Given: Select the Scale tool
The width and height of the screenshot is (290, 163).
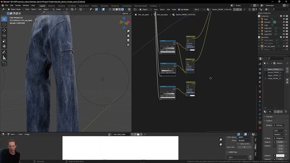Looking at the screenshot, I should pyautogui.click(x=4, y=41).
